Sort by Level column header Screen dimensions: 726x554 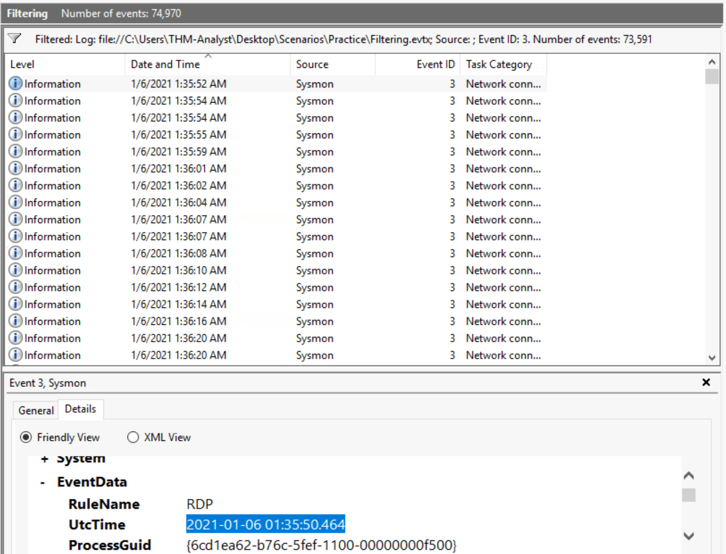pyautogui.click(x=65, y=64)
